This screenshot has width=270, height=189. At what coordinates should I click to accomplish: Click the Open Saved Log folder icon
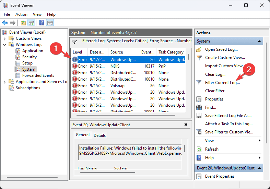pyautogui.click(x=199, y=50)
